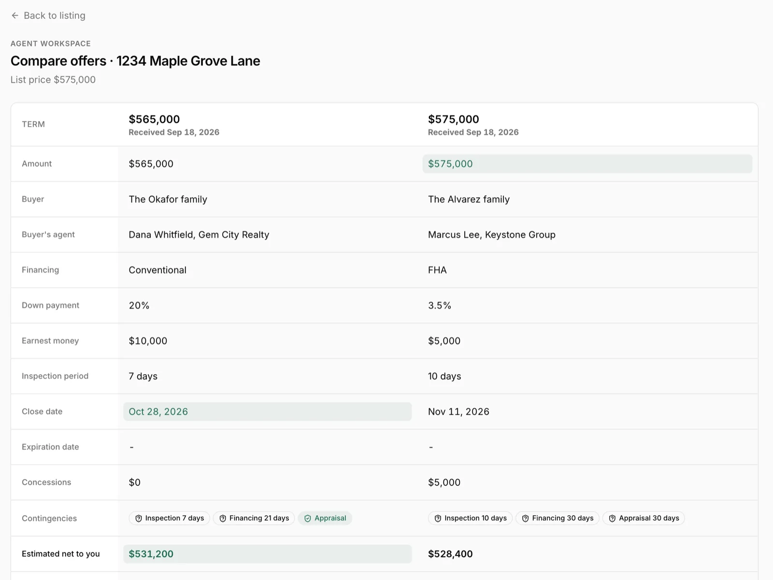Select the Financing 21 days contingency chip
Viewport: 773px width, 580px height.
coord(254,518)
